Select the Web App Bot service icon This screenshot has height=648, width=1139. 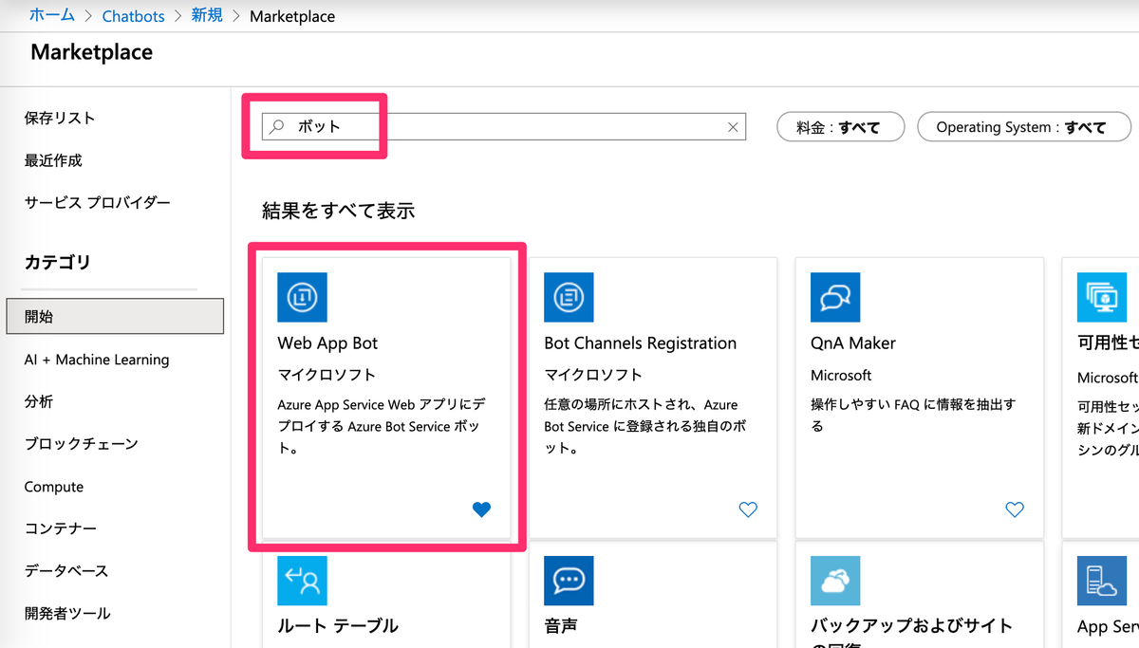[x=302, y=297]
